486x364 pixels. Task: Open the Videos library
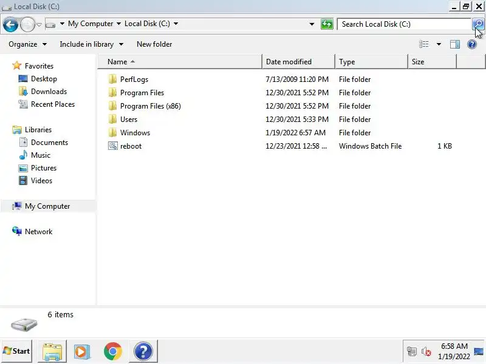coord(41,180)
